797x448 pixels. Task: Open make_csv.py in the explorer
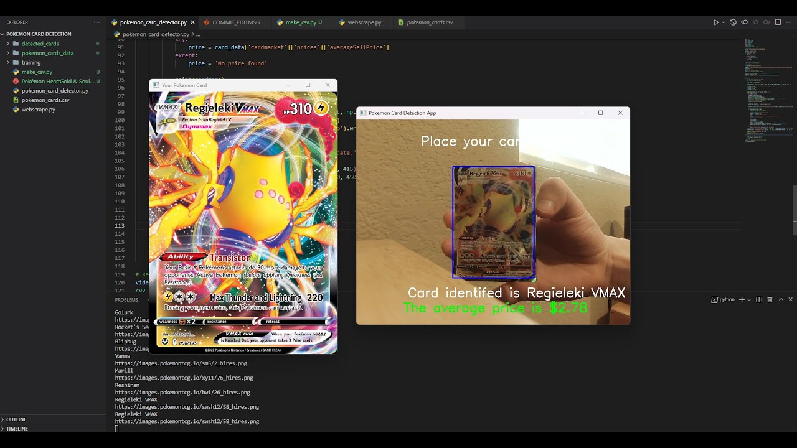53,72
